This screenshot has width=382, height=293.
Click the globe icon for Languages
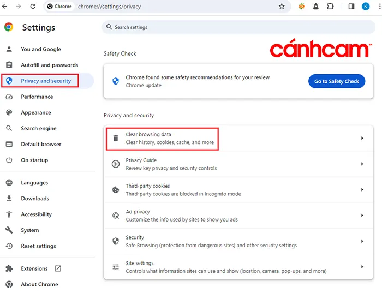click(9, 183)
